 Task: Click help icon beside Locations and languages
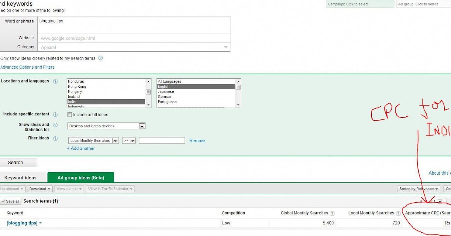(55, 81)
